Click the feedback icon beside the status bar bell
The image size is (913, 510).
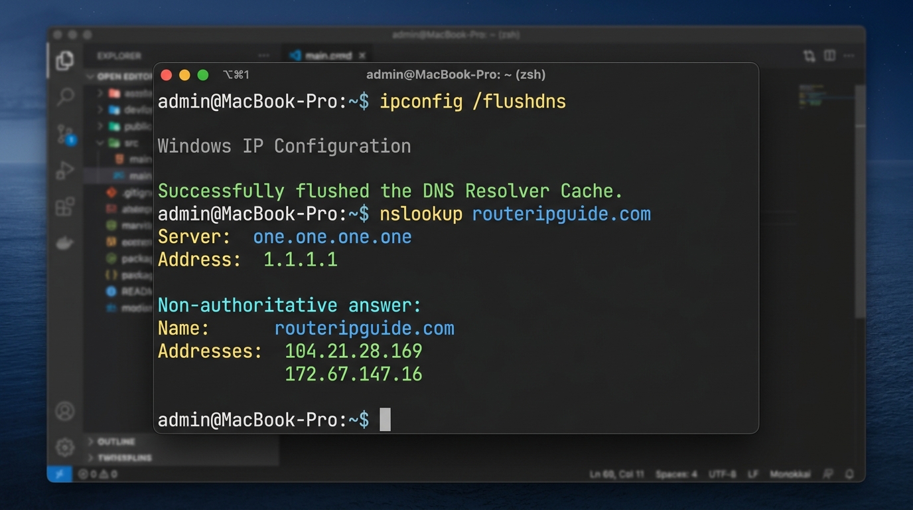point(827,474)
